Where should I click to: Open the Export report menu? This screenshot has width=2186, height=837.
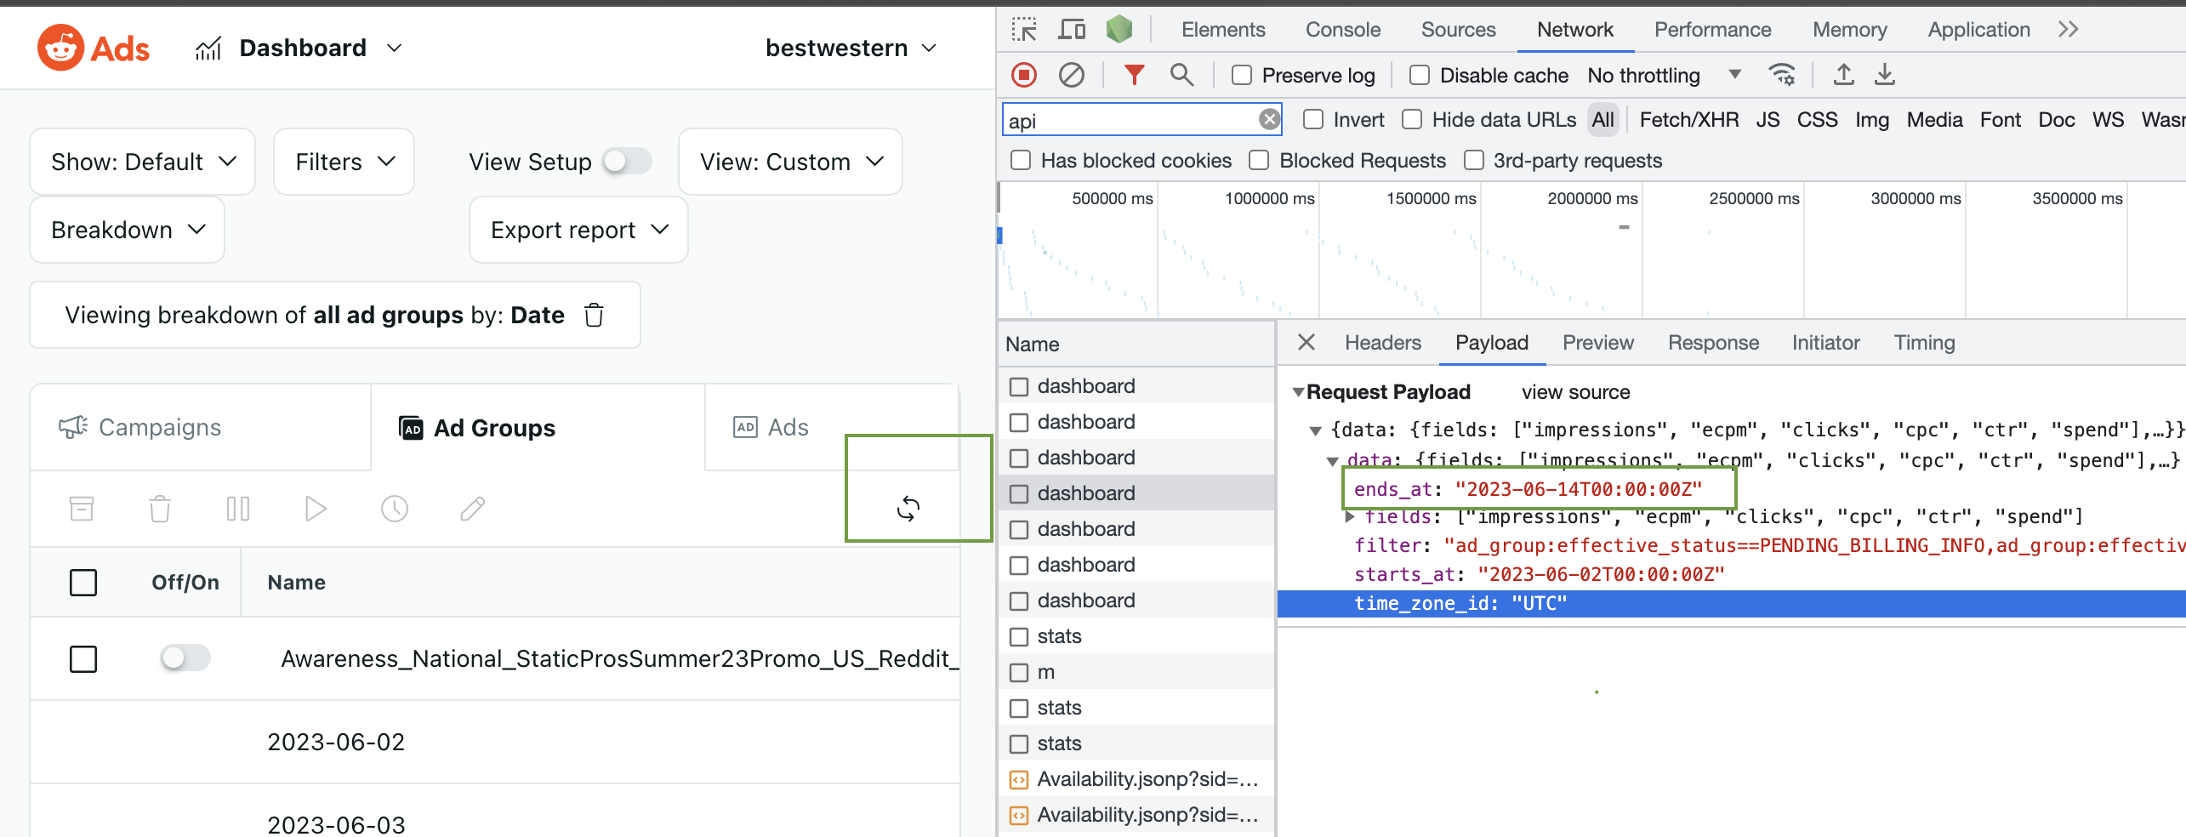click(x=578, y=229)
